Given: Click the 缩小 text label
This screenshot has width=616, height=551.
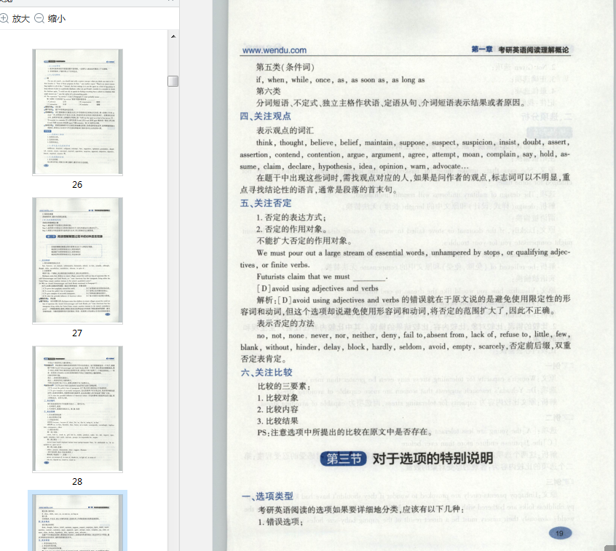Looking at the screenshot, I should coord(57,18).
